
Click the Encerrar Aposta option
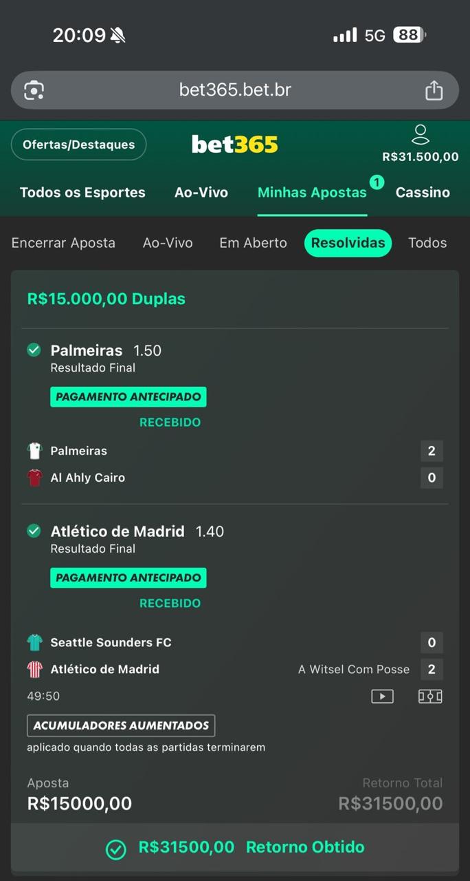tap(63, 243)
